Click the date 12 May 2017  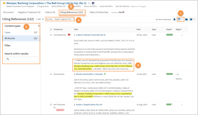(142, 74)
